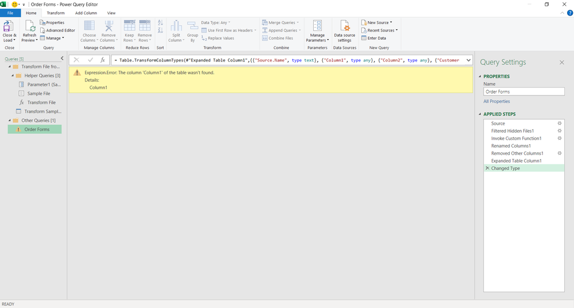Click the Split Column icon
This screenshot has width=574, height=308.
coord(176,26)
